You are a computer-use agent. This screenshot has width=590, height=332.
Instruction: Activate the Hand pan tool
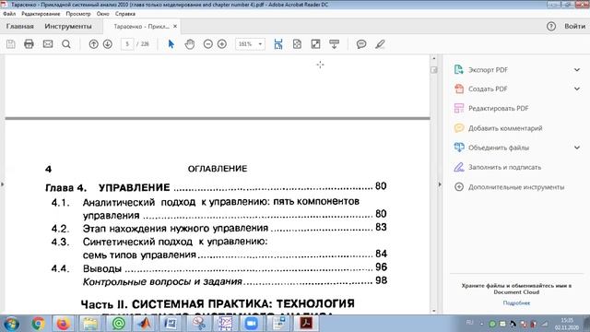[x=190, y=44]
